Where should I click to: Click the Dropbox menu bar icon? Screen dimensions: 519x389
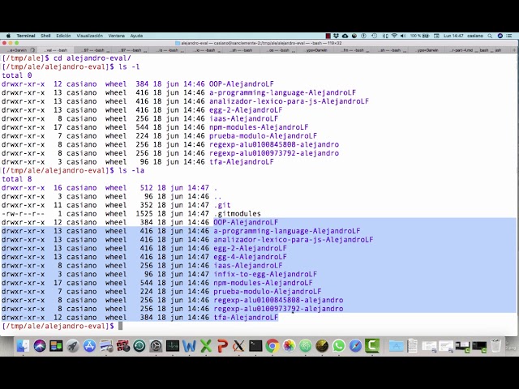click(336, 36)
